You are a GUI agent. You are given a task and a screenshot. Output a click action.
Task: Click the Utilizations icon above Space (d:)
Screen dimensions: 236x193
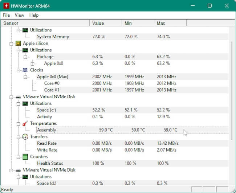click(25, 177)
